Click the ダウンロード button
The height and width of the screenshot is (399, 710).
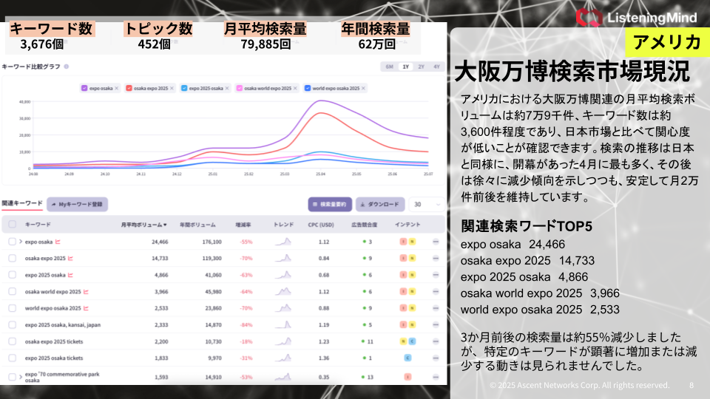[x=379, y=204]
